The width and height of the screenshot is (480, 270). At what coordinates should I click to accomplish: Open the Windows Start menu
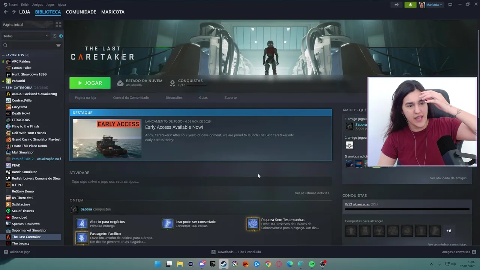(x=158, y=264)
